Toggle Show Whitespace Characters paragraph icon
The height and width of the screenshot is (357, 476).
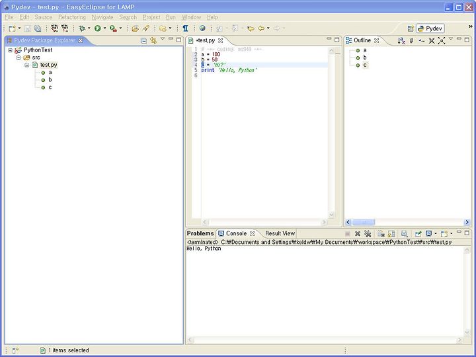(185, 28)
